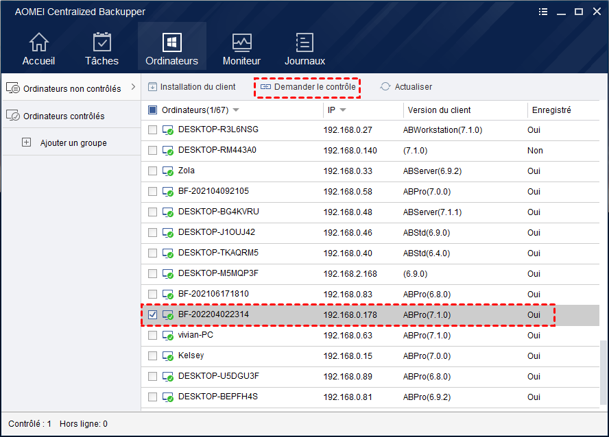This screenshot has width=609, height=437.
Task: Click computer icon of DESKTOP-BEPFH4S
Action: click(168, 397)
